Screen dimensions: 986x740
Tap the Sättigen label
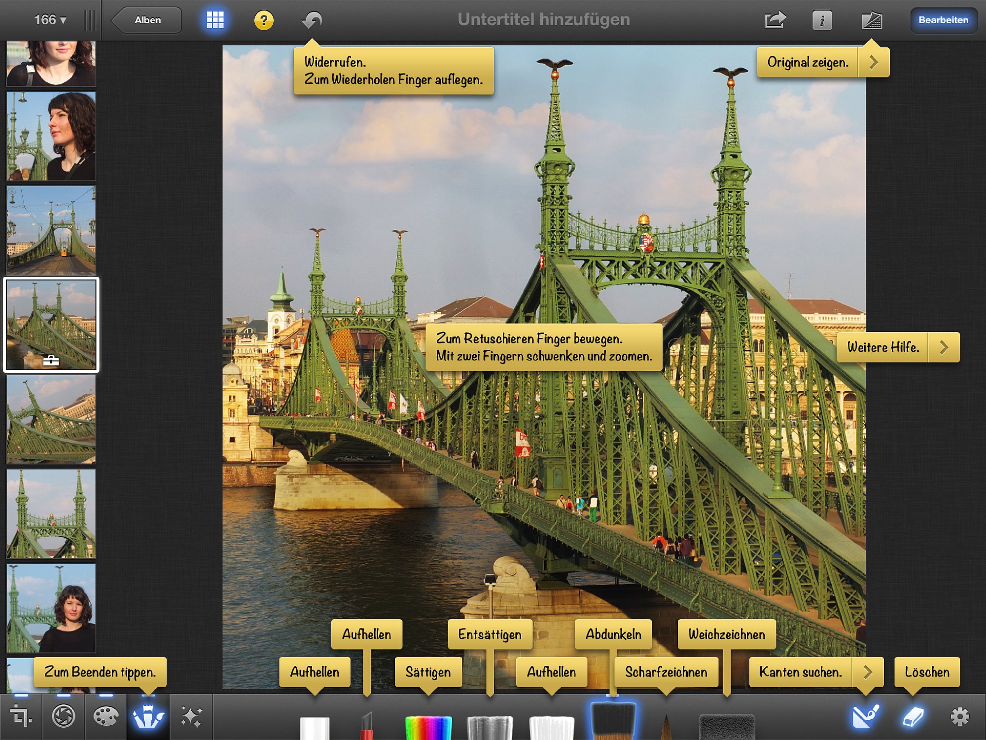coord(428,672)
